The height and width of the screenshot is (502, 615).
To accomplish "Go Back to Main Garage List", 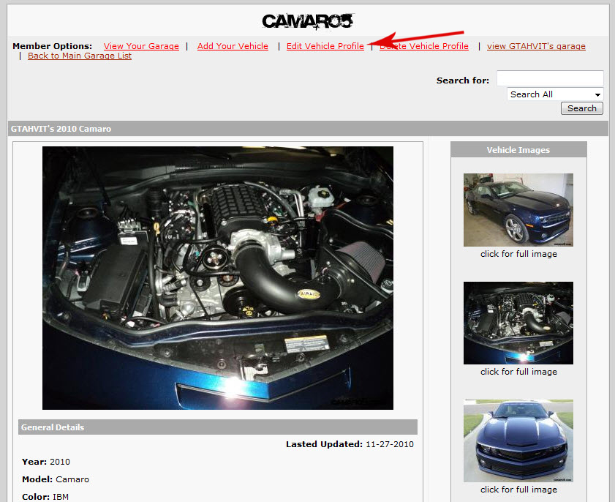I will tap(79, 55).
